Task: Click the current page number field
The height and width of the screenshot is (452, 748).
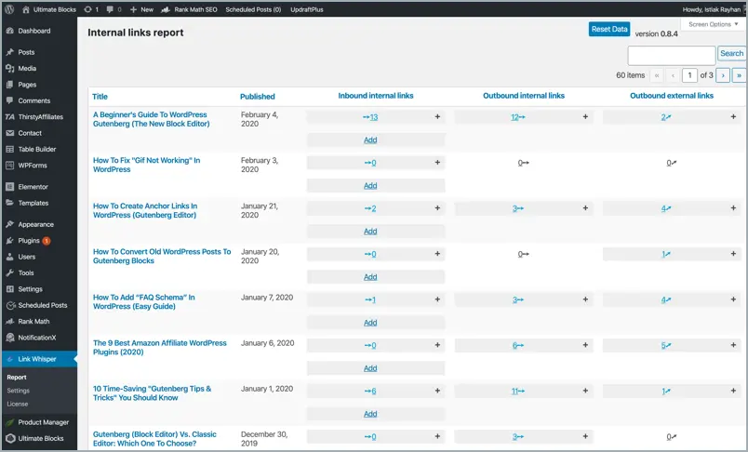Action: coord(689,75)
